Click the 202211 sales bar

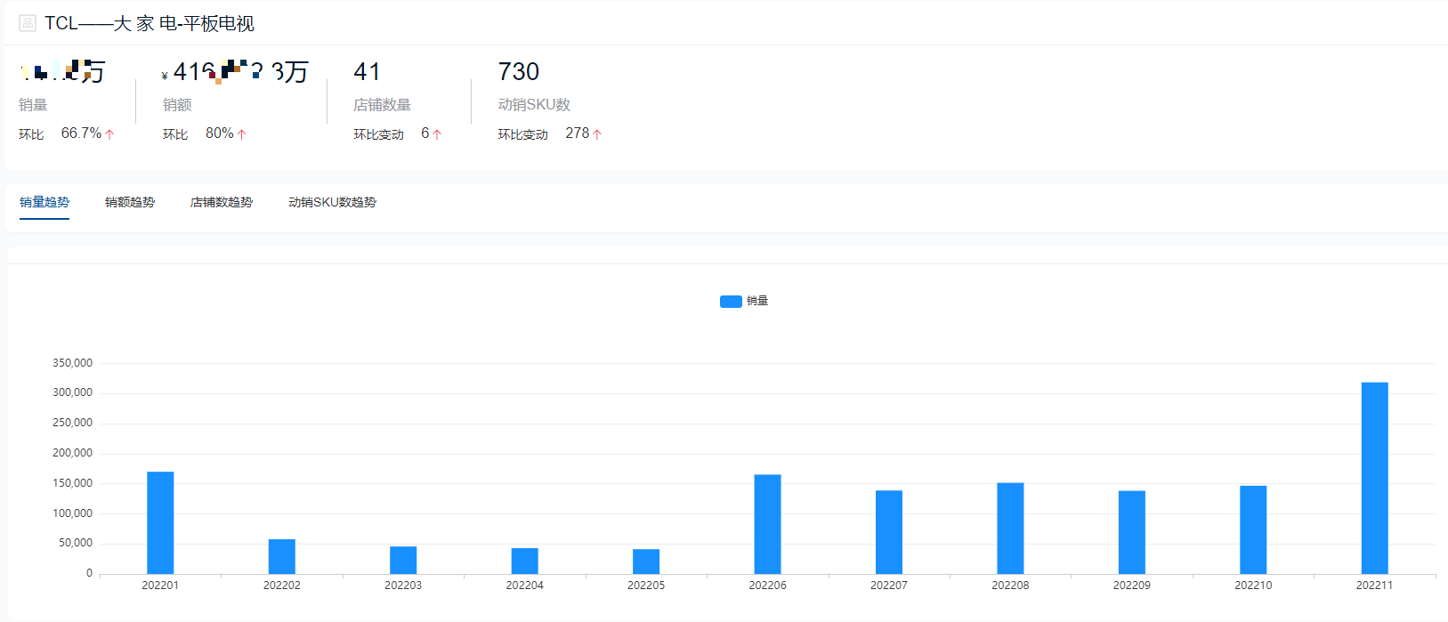click(x=1374, y=478)
